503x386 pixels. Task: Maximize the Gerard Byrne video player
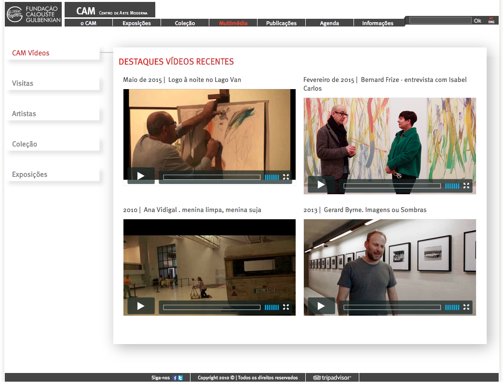point(466,307)
